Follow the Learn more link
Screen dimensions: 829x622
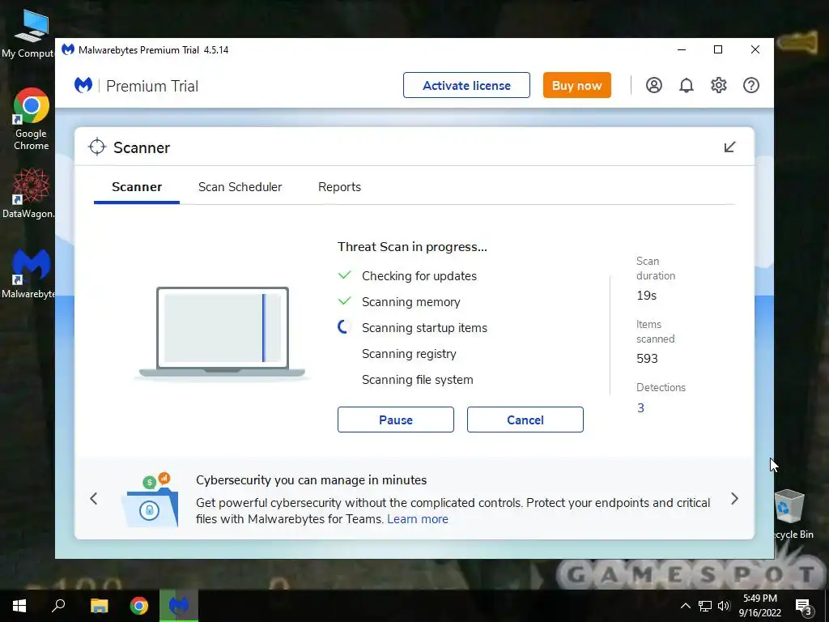(418, 519)
